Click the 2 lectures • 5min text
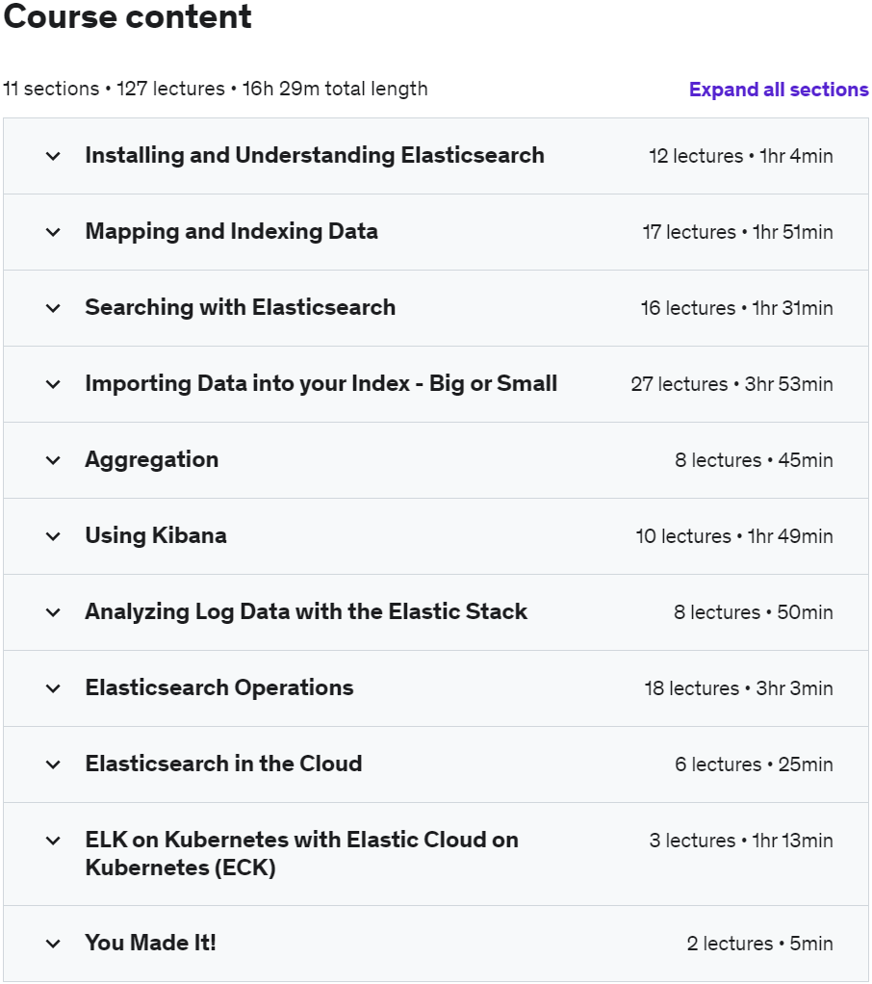Screen dimensions: 872x984 pyautogui.click(x=760, y=943)
